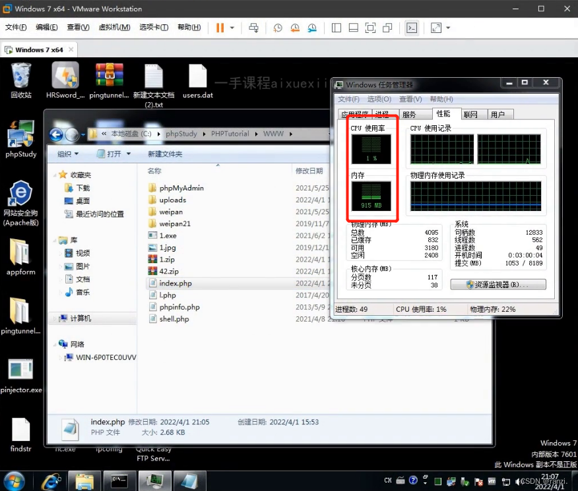Viewport: 578px width, 491px height.
Task: Click the phpStudy breadcrumb in address bar
Action: tap(181, 134)
